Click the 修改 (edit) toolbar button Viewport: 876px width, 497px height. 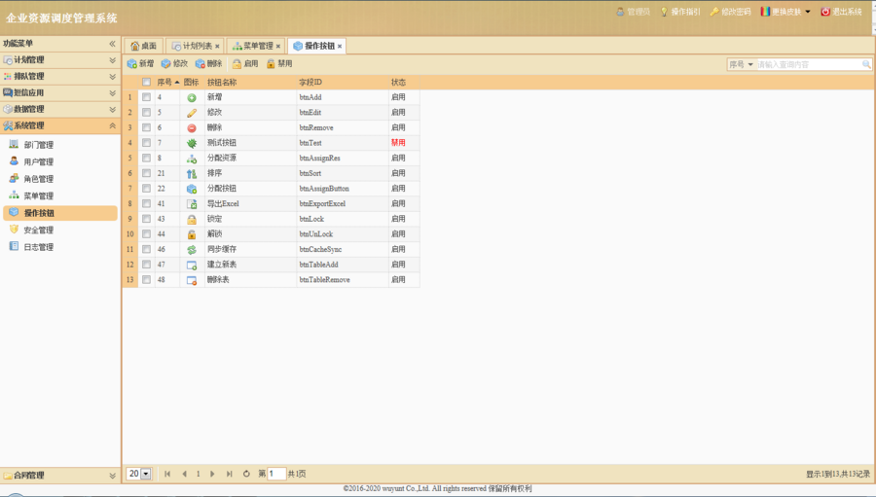coord(174,63)
